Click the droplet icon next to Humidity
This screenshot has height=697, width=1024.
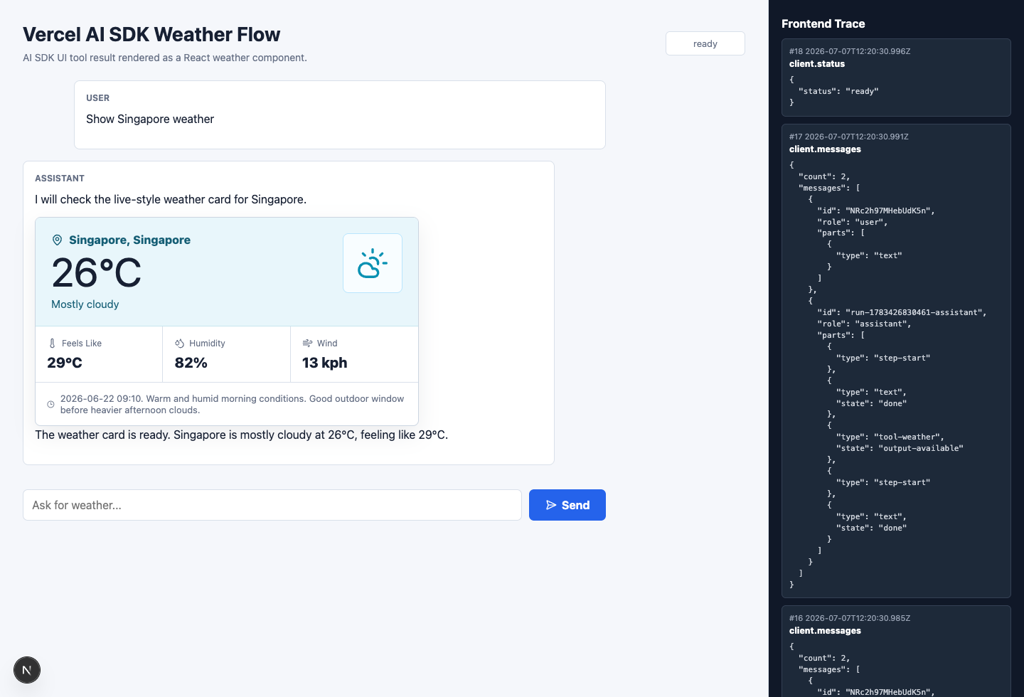click(x=180, y=344)
